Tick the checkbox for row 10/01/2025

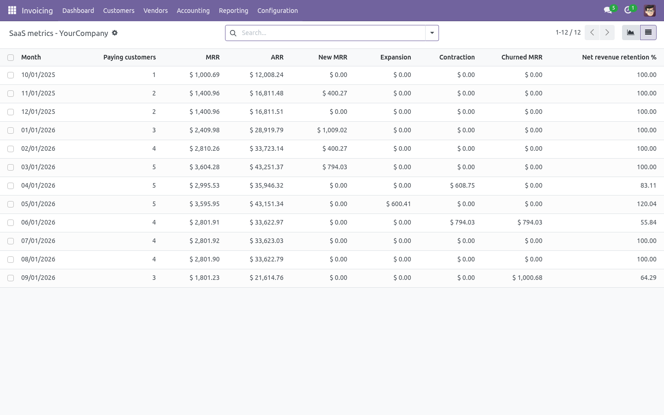pyautogui.click(x=11, y=75)
